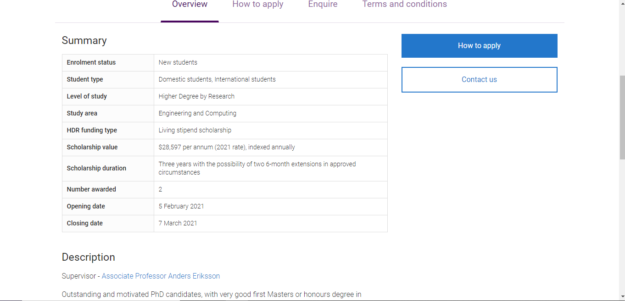The image size is (625, 301).
Task: Click the Summary heading
Action: [84, 41]
